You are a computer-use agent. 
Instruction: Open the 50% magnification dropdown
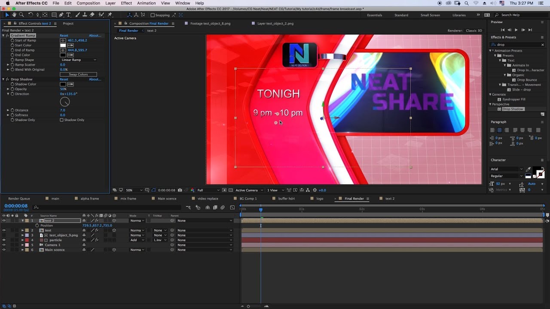(x=134, y=190)
